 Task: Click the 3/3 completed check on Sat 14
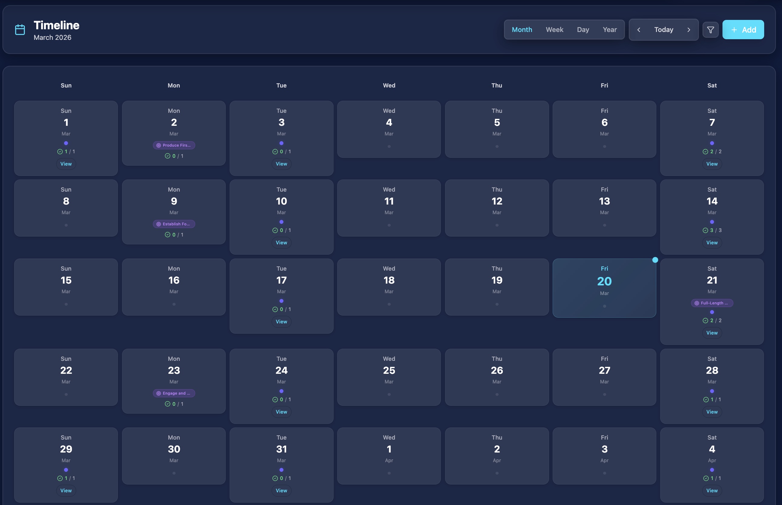(712, 230)
